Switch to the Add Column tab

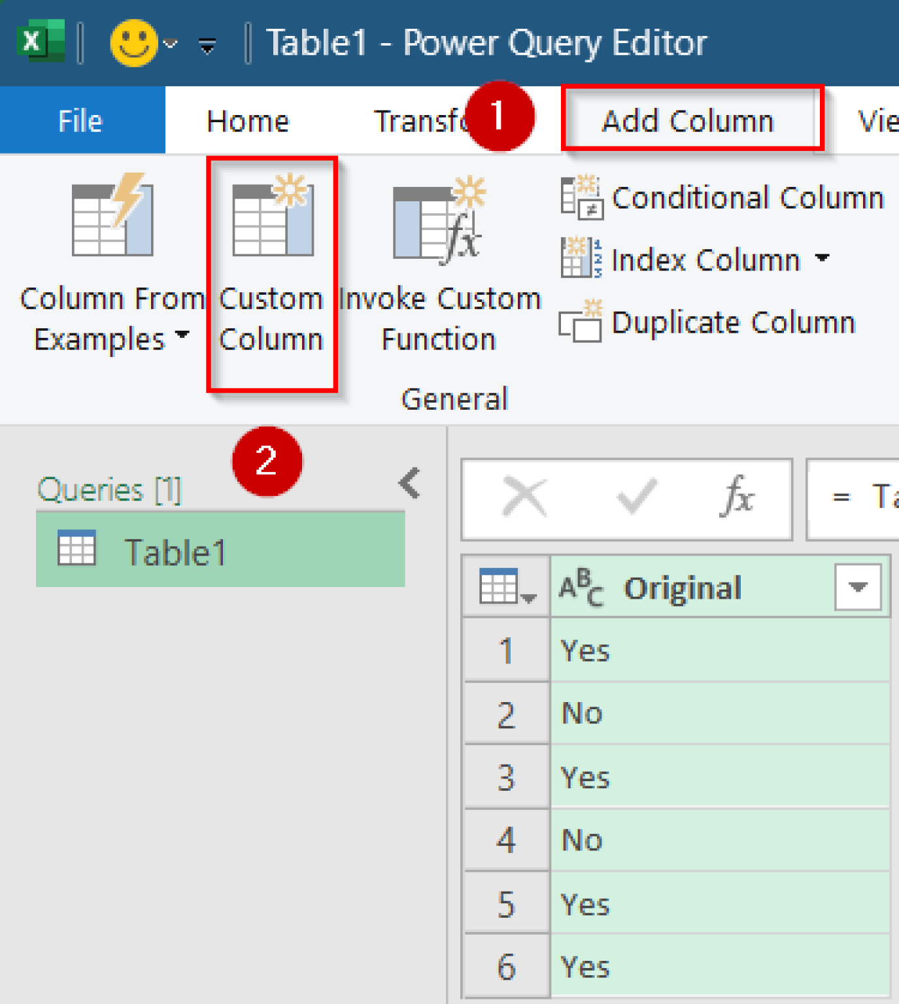tap(688, 120)
